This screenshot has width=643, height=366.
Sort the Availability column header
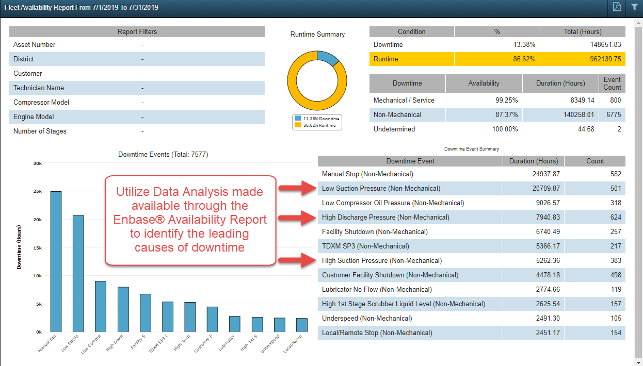pos(484,84)
